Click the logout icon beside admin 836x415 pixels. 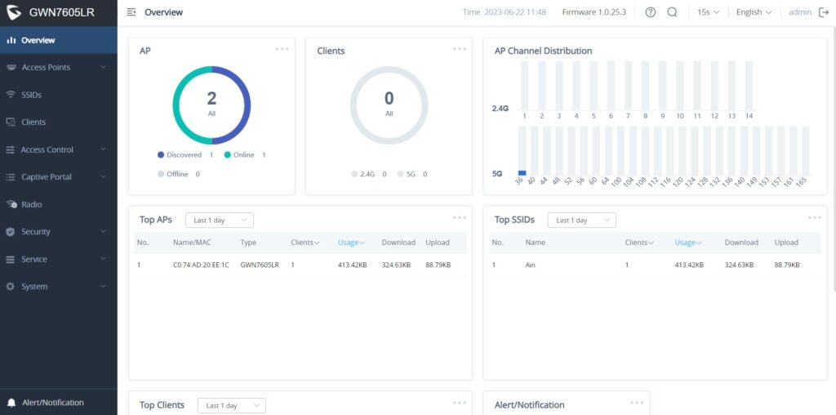point(824,12)
